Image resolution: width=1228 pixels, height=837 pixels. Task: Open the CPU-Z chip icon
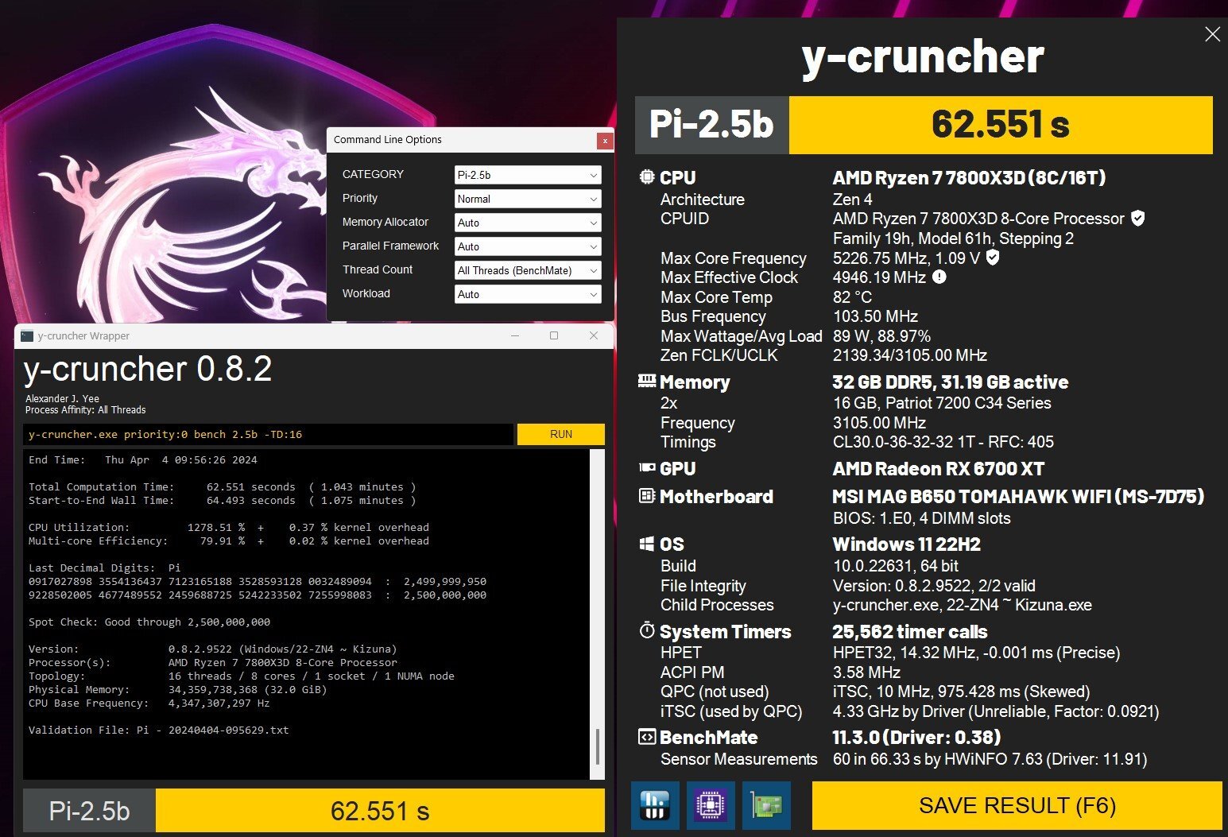[711, 805]
